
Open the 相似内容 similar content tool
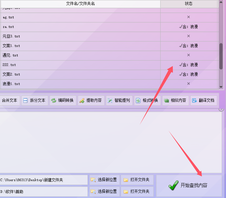click(x=175, y=101)
